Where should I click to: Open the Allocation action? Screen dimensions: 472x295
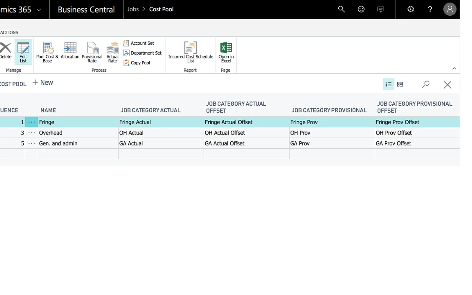[70, 51]
